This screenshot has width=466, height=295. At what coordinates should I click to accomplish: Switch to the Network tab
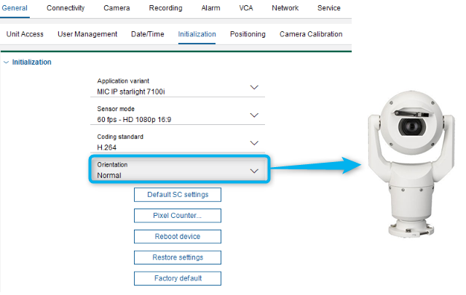click(x=285, y=8)
